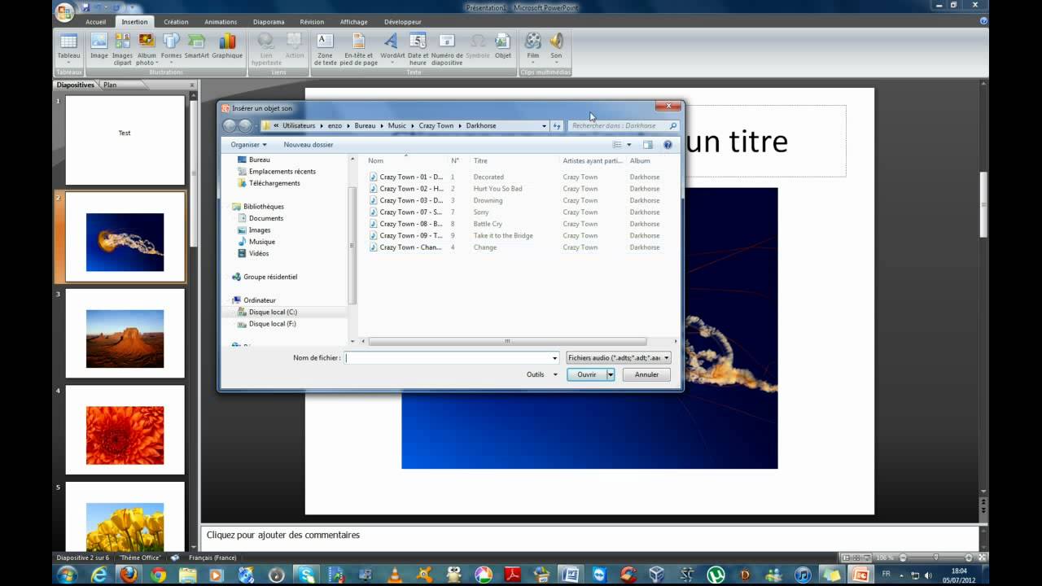Viewport: 1042px width, 586px height.
Task: Expand the address bar path history dropdown
Action: coord(544,126)
